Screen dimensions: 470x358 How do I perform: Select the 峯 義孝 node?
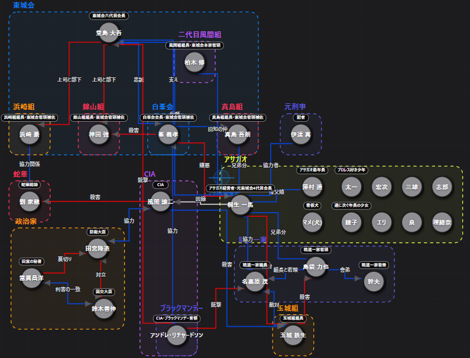(x=168, y=135)
